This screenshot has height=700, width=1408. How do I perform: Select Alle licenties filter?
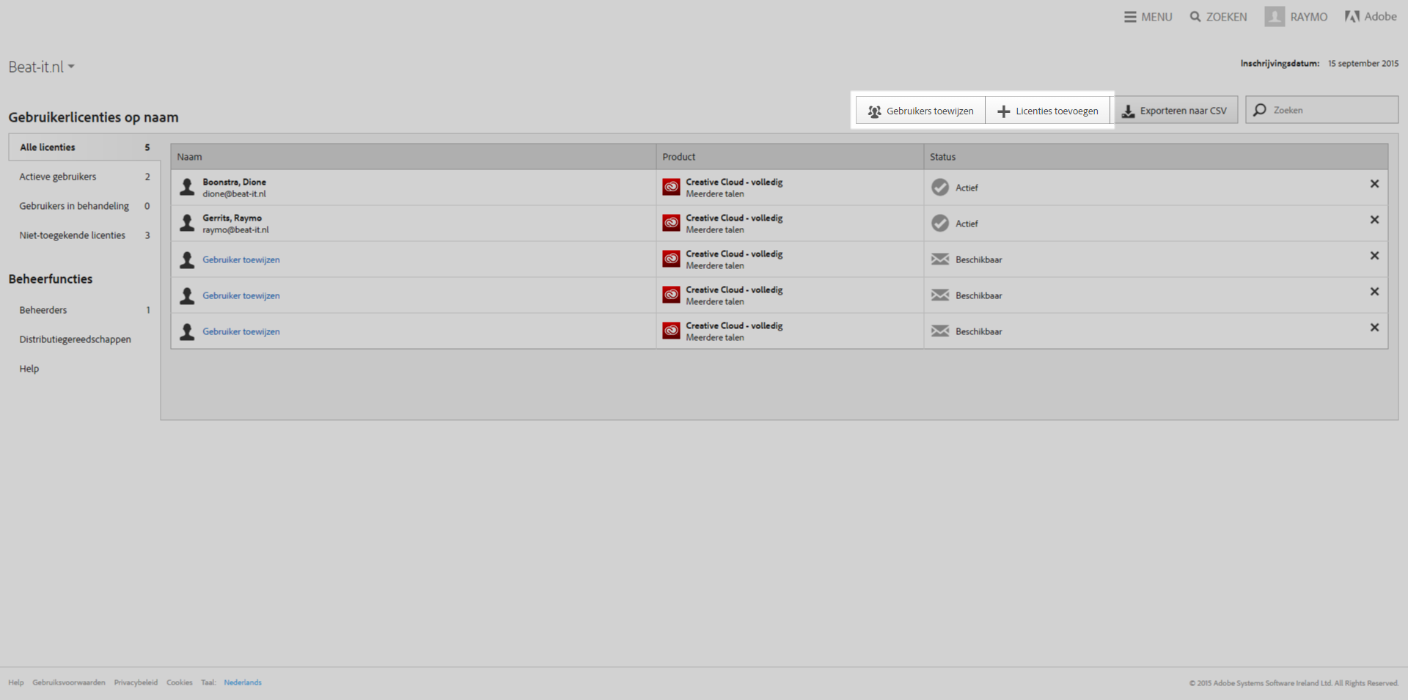tap(84, 147)
